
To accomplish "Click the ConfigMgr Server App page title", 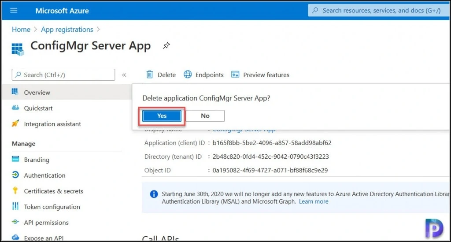I will [x=91, y=46].
